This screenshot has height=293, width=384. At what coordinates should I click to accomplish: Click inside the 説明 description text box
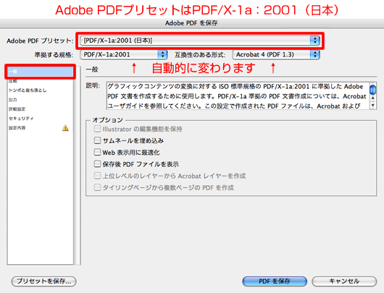tap(238, 95)
